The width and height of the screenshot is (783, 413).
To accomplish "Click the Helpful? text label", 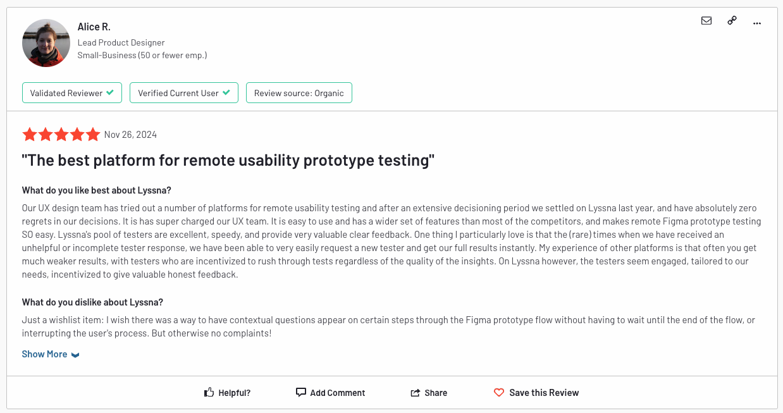I will coord(235,393).
